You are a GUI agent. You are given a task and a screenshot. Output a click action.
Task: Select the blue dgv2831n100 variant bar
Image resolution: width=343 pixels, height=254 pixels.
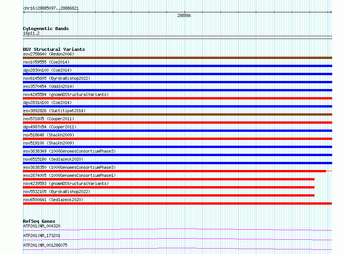pos(177,106)
